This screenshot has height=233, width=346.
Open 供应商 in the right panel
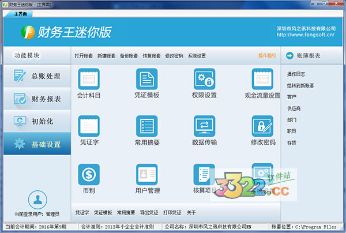point(294,108)
